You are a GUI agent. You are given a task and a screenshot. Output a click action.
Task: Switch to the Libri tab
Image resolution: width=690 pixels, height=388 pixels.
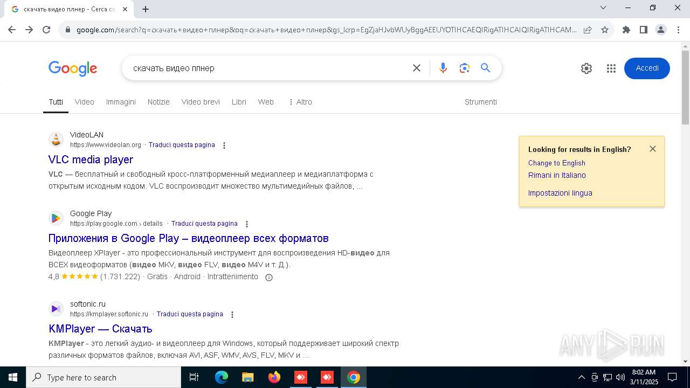click(x=239, y=102)
